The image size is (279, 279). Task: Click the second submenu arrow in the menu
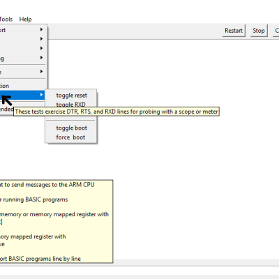click(x=41, y=38)
